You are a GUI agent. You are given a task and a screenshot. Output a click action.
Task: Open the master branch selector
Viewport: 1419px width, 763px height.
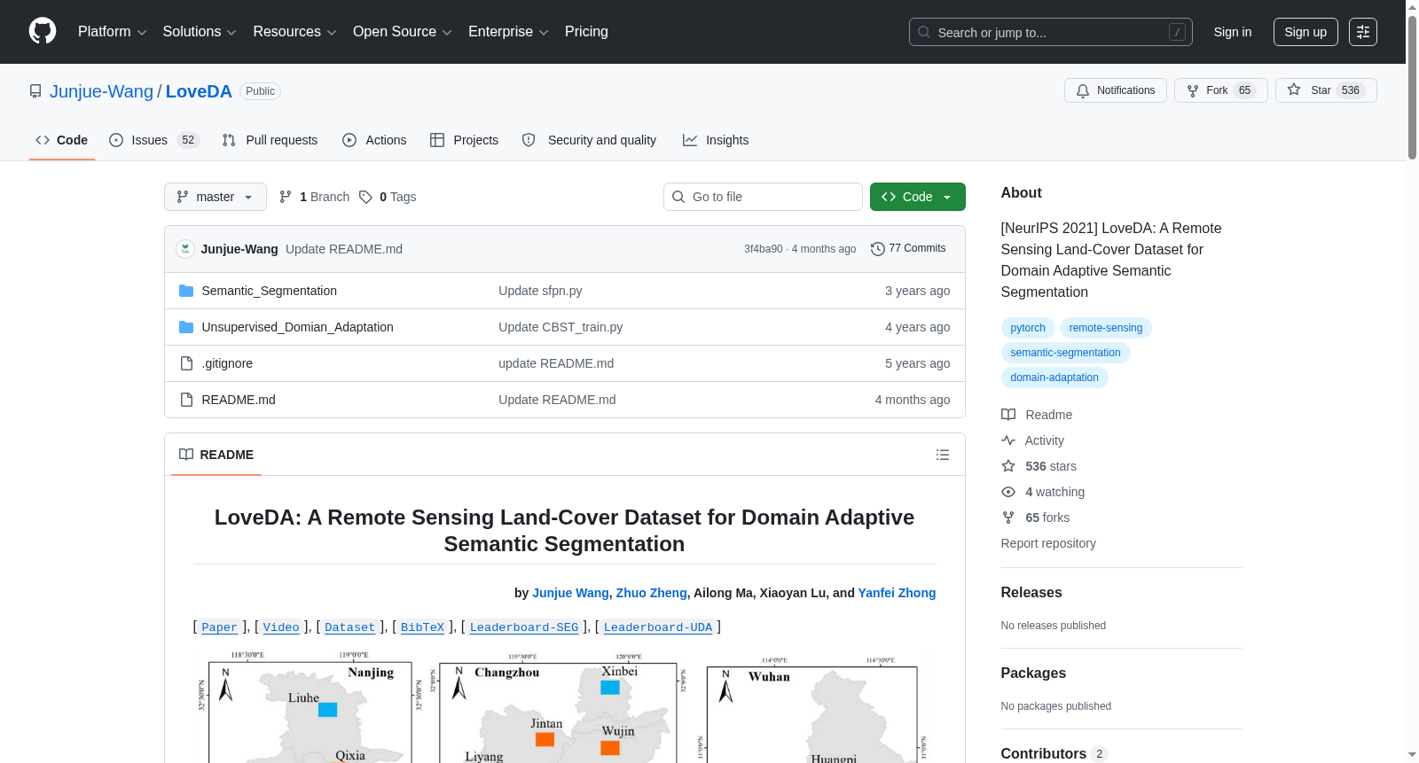216,197
